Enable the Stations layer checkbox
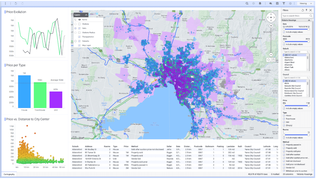Viewport: 317px width, 179px height. coord(79,24)
